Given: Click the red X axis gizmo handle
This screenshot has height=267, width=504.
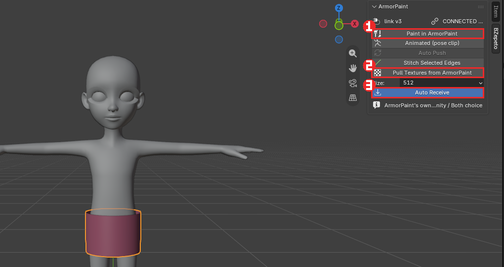Looking at the screenshot, I should [x=355, y=23].
